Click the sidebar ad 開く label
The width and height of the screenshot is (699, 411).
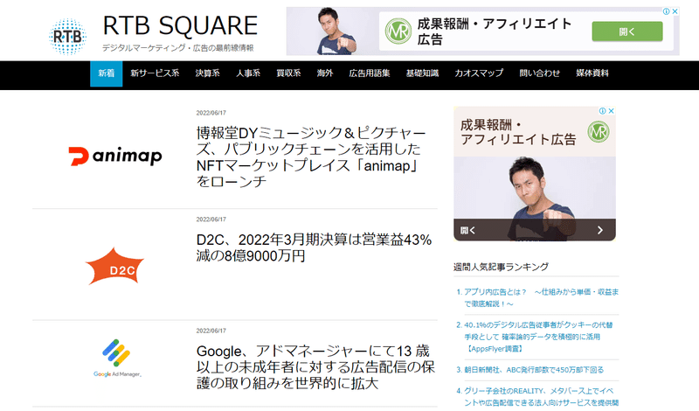(x=467, y=230)
